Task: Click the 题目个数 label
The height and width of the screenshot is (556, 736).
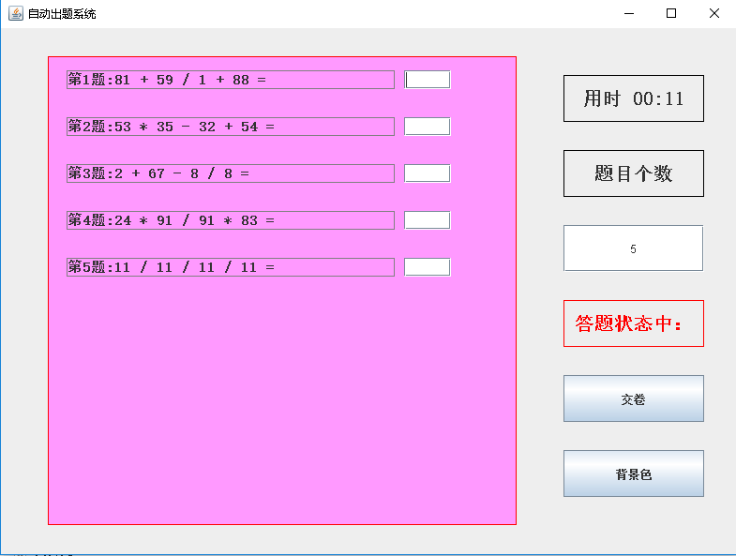Action: [633, 173]
